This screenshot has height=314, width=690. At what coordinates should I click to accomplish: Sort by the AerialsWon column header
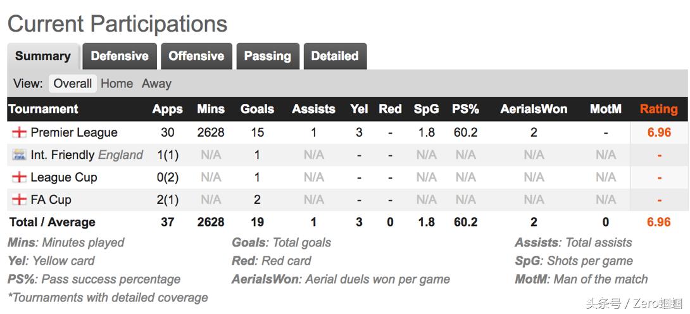[534, 109]
